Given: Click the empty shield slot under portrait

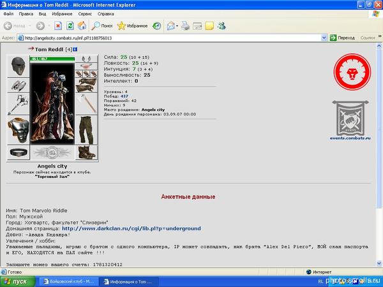Looking at the screenshot, I should click(52, 152).
